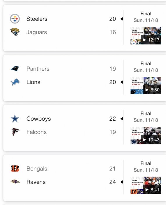Play the Steelers-Jaguars 12:17 highlights video

tap(146, 36)
